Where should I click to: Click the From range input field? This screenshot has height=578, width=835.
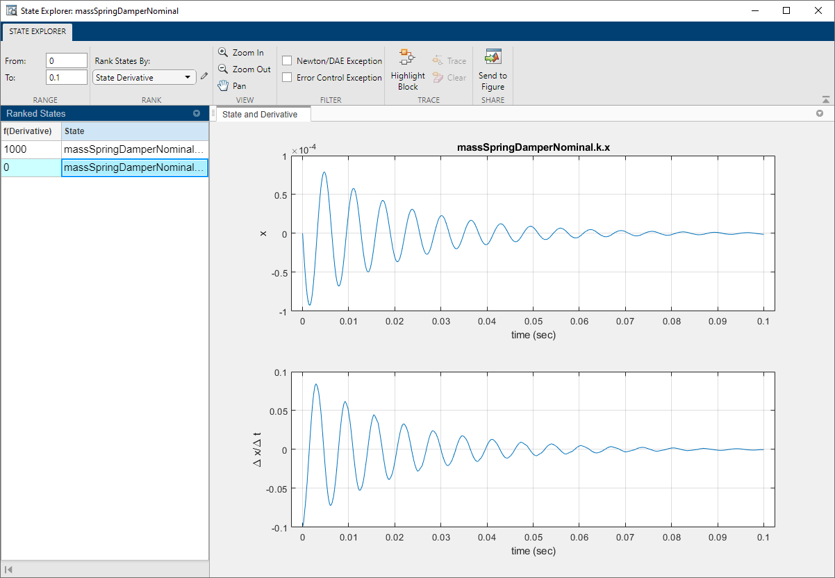click(67, 61)
